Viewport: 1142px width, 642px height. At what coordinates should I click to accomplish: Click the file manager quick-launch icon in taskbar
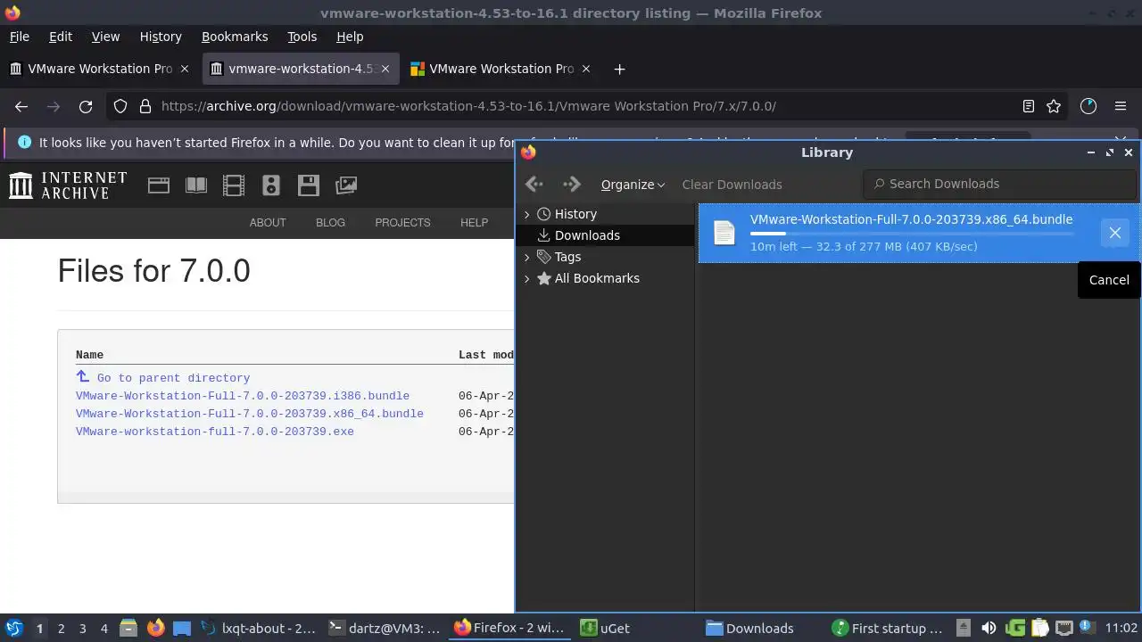(128, 628)
